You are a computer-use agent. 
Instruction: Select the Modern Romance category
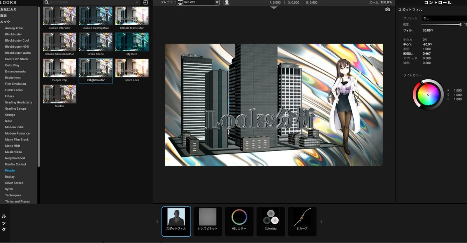[x=18, y=133]
